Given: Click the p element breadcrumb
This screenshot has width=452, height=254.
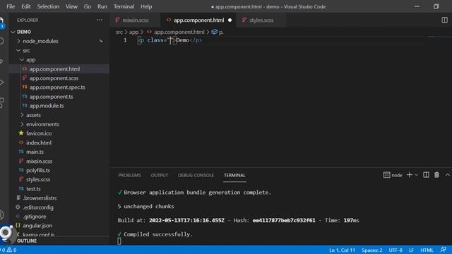Looking at the screenshot, I should click(x=218, y=32).
